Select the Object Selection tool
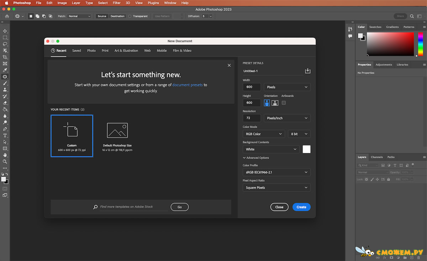The image size is (427, 261). click(5, 50)
